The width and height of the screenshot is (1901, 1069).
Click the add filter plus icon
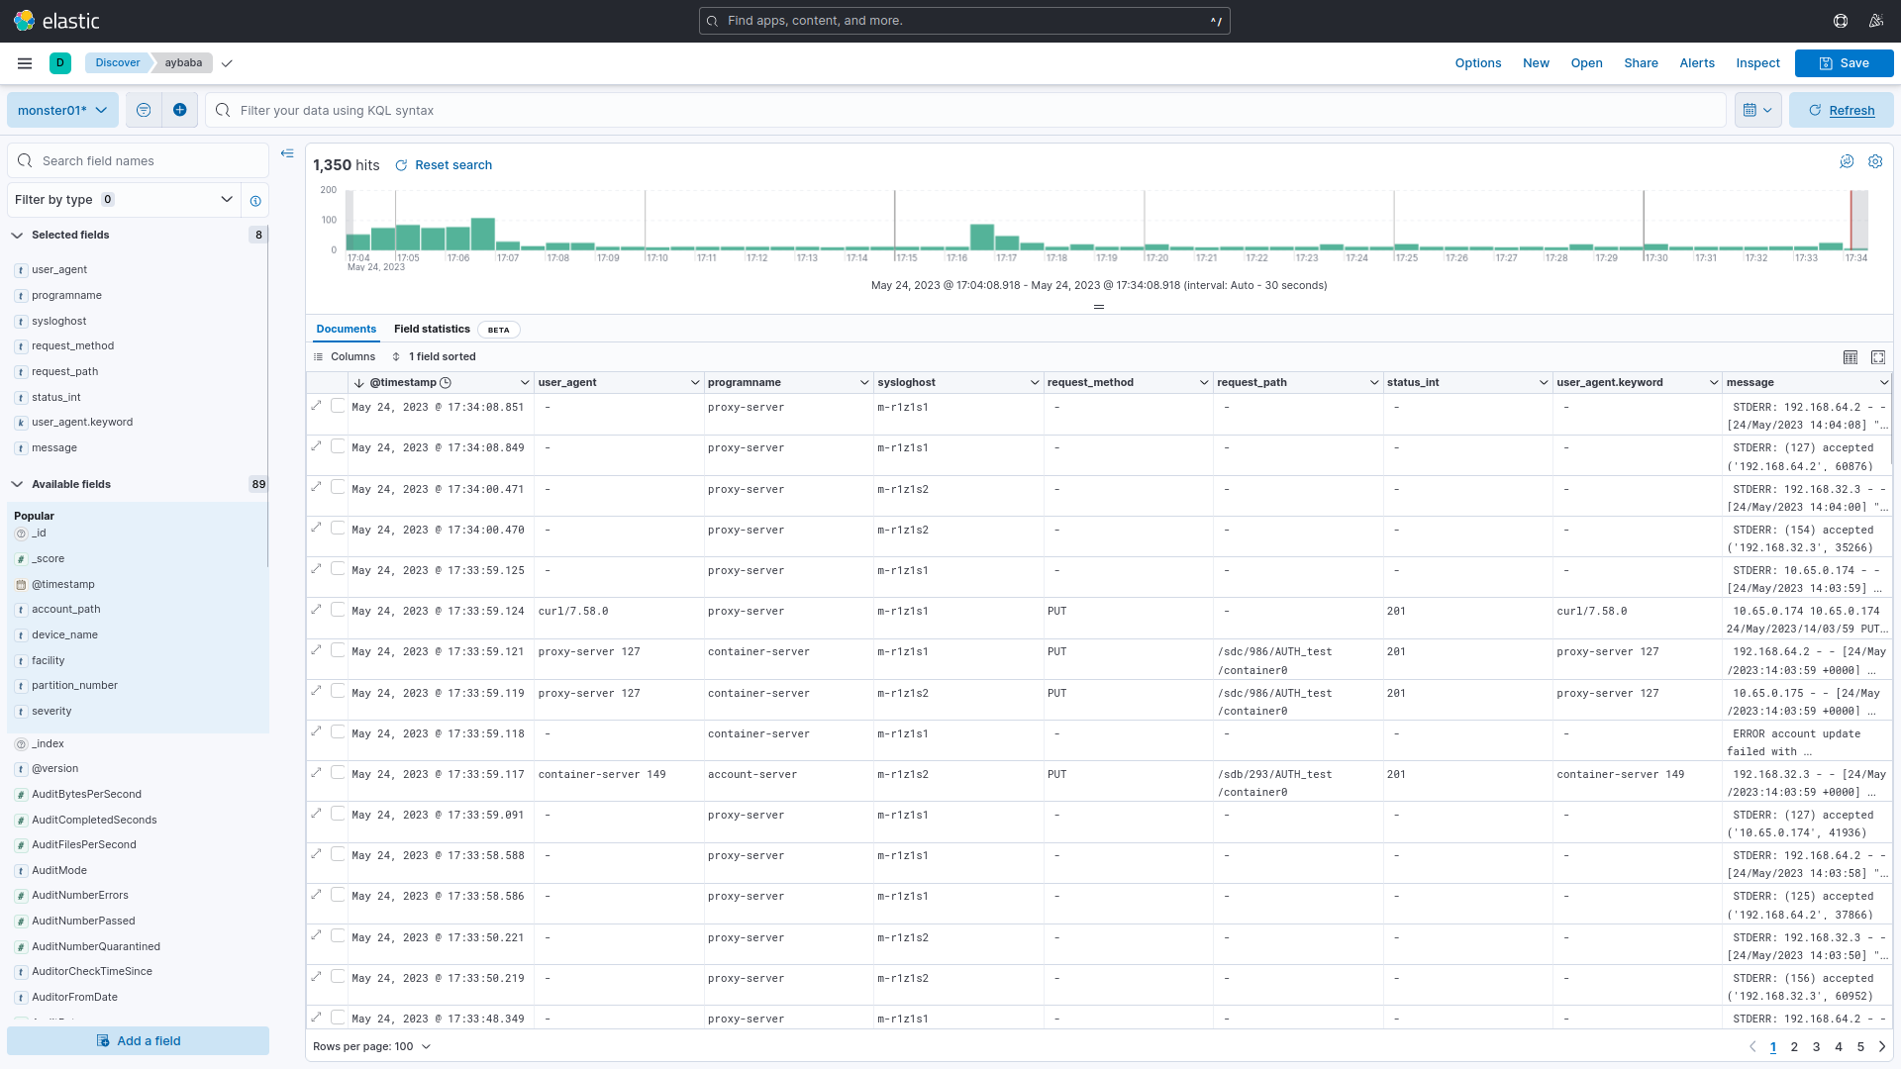tap(179, 110)
